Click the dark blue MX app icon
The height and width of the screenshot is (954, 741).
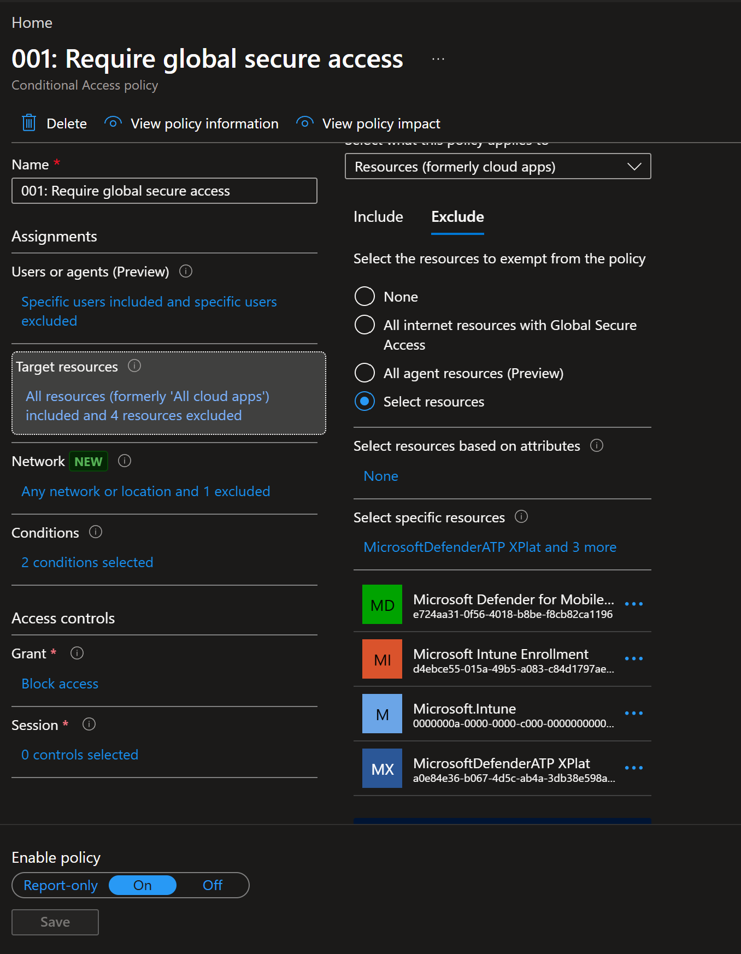(x=383, y=768)
